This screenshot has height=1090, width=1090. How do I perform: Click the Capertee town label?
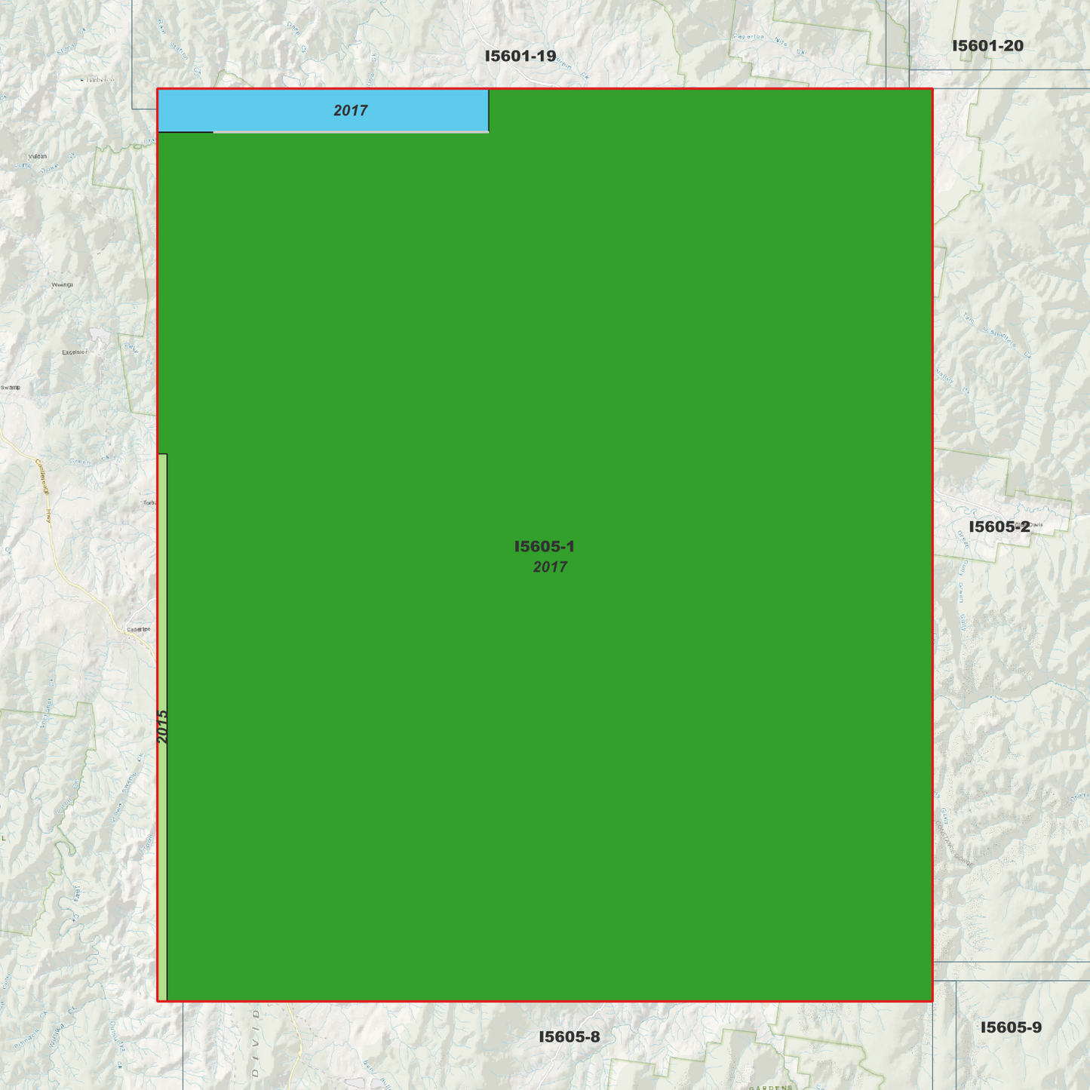pos(139,630)
